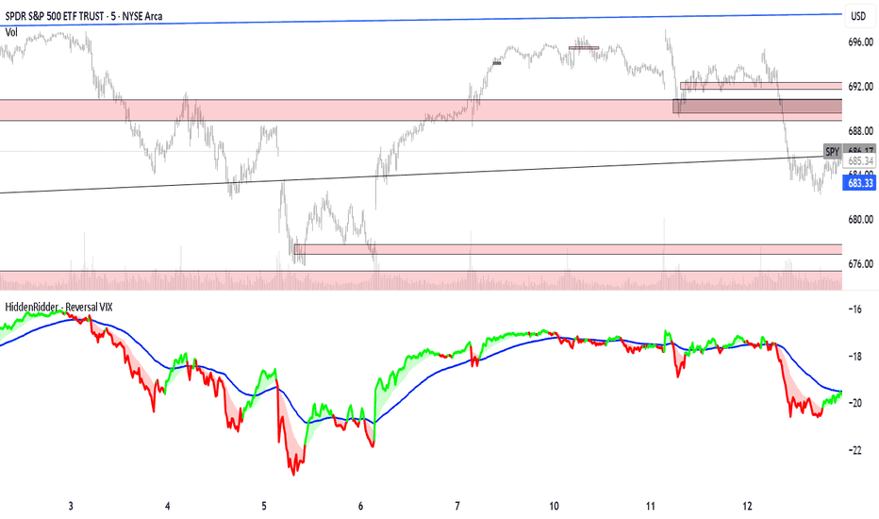879x519 pixels.
Task: Select the dark gray shaded zone rectangle
Action: [x=756, y=107]
